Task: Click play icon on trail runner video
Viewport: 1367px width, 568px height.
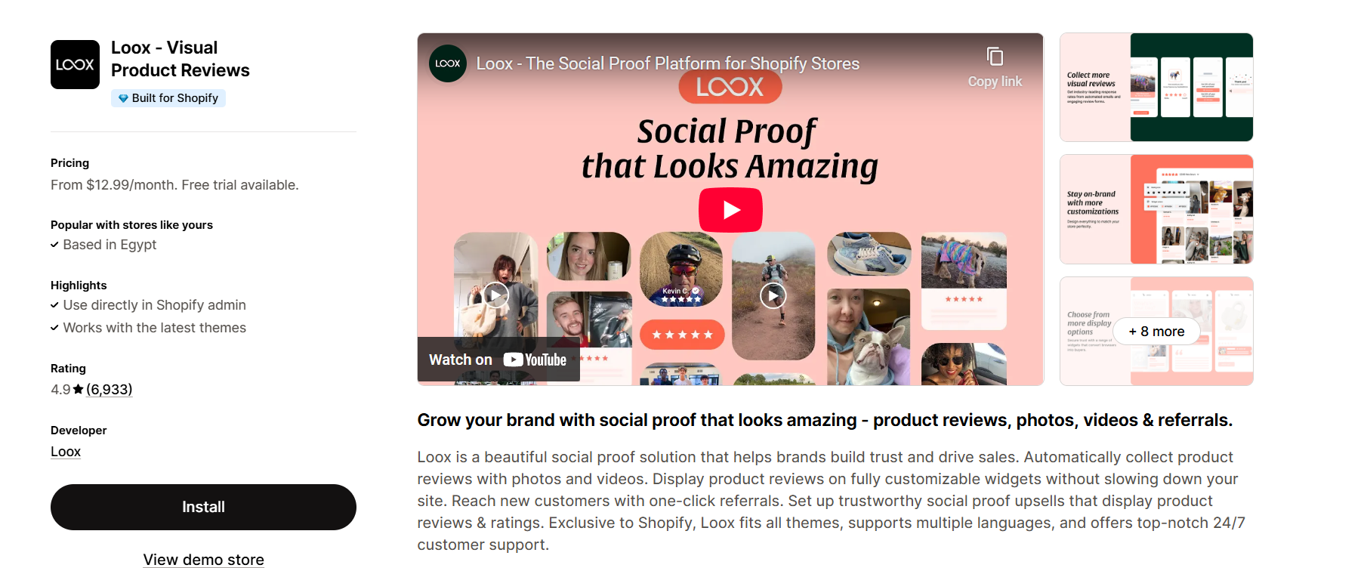Action: 773,295
